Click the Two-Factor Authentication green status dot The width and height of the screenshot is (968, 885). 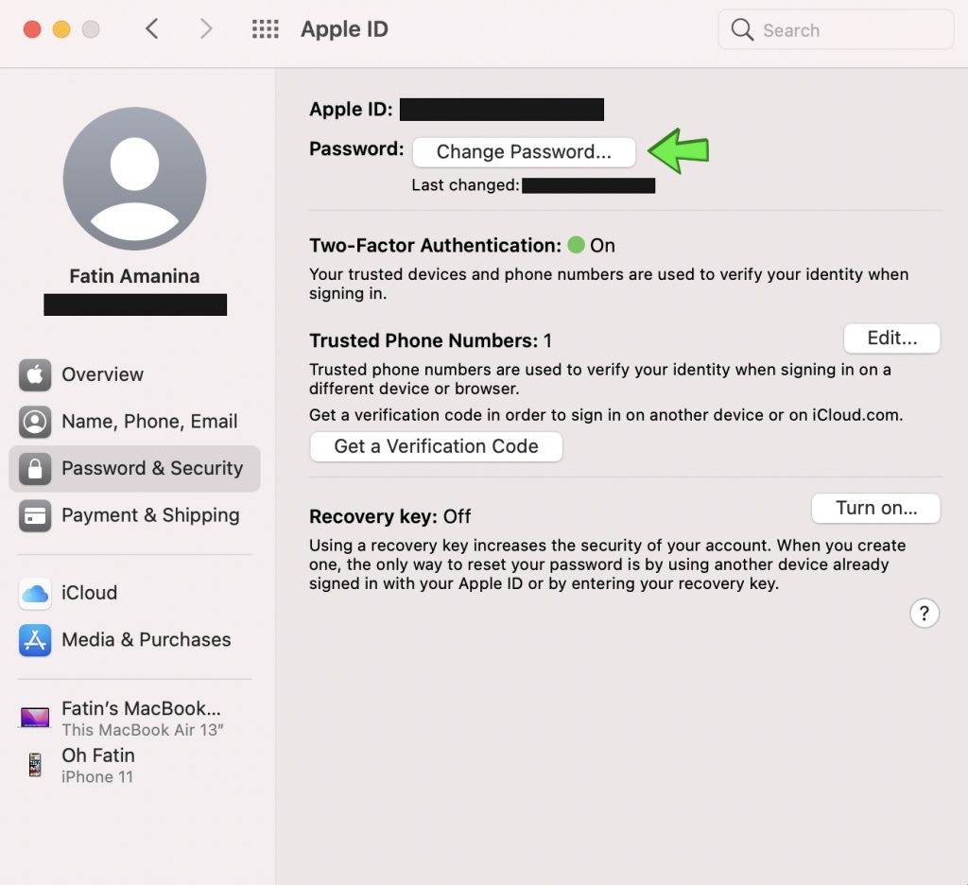[576, 245]
